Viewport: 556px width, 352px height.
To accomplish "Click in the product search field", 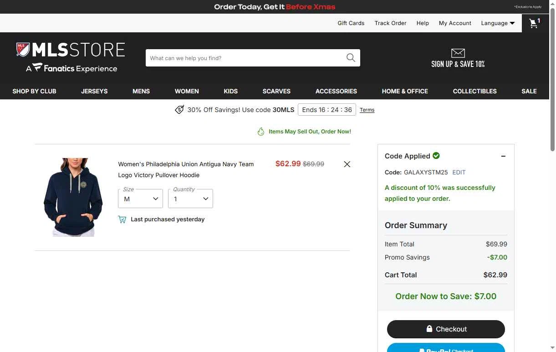I will click(x=246, y=58).
